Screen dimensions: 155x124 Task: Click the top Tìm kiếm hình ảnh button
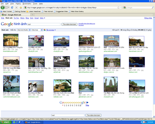coord(69,24)
